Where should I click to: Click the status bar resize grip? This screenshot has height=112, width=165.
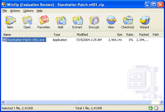pos(162,109)
